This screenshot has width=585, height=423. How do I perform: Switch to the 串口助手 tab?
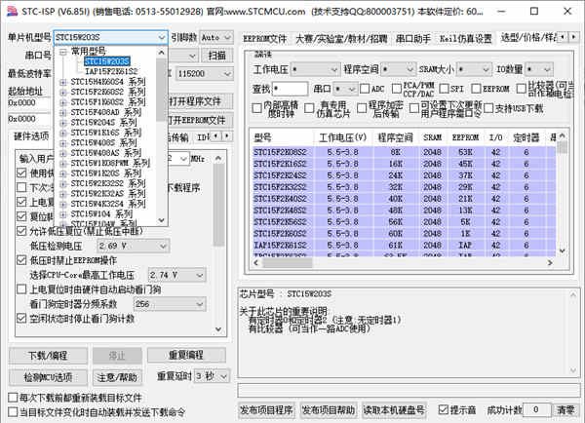(x=412, y=39)
